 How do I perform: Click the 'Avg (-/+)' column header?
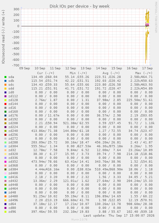point(111,73)
